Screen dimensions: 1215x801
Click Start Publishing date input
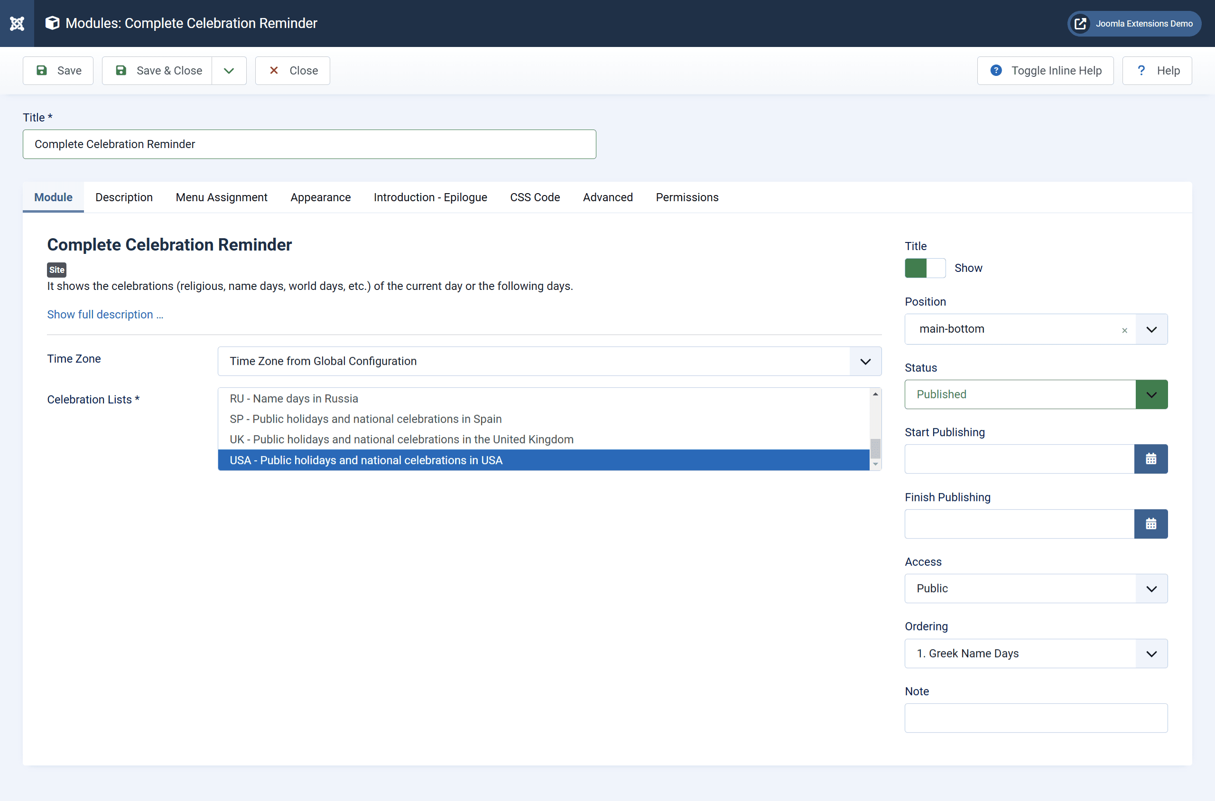coord(1020,459)
